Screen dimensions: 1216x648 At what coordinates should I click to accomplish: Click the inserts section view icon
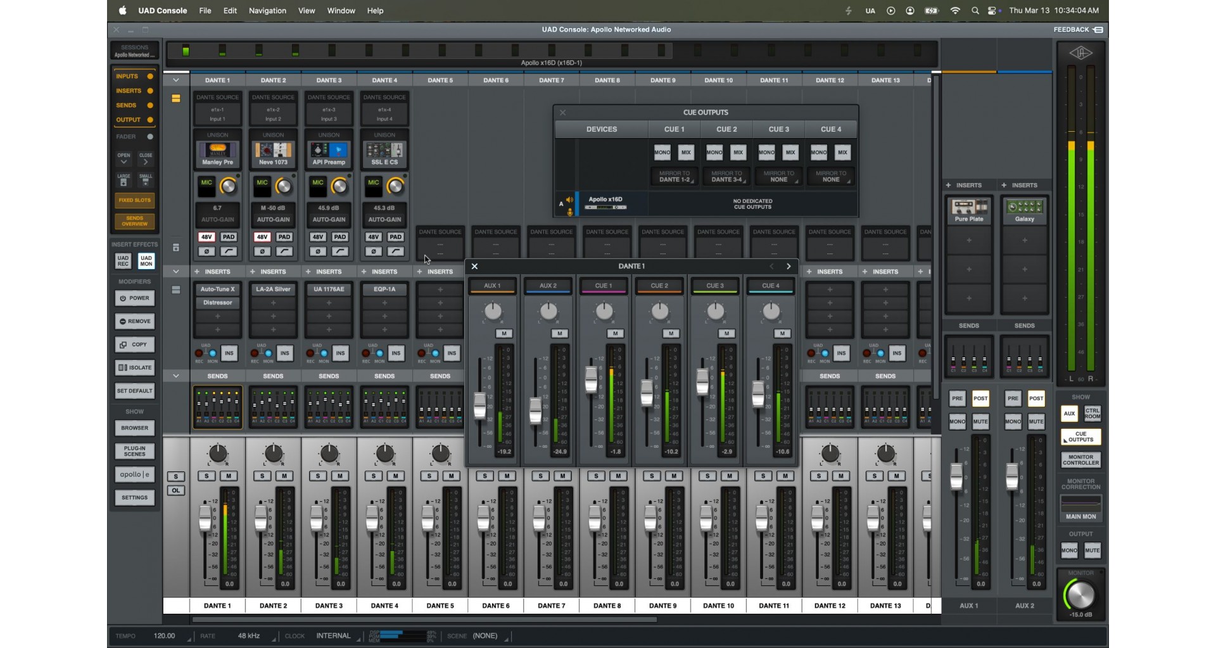click(x=175, y=290)
